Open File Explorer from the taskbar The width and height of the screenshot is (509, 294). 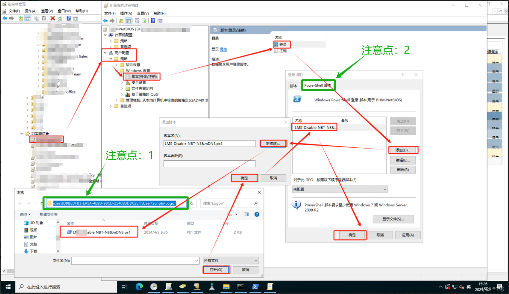point(226,287)
